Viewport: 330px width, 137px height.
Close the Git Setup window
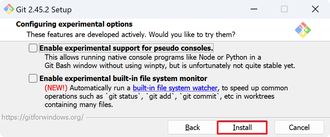(x=315, y=9)
